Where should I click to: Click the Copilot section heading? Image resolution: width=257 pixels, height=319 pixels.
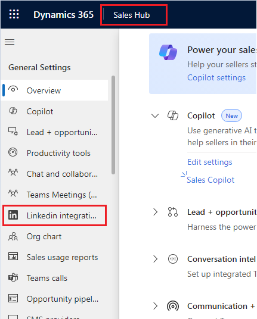click(201, 116)
